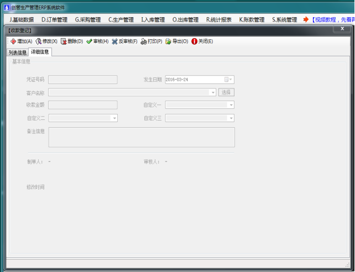Viewport: 355px width, 272px height.
Task: Open the 发生日期 date picker dropdown
Action: (231, 80)
